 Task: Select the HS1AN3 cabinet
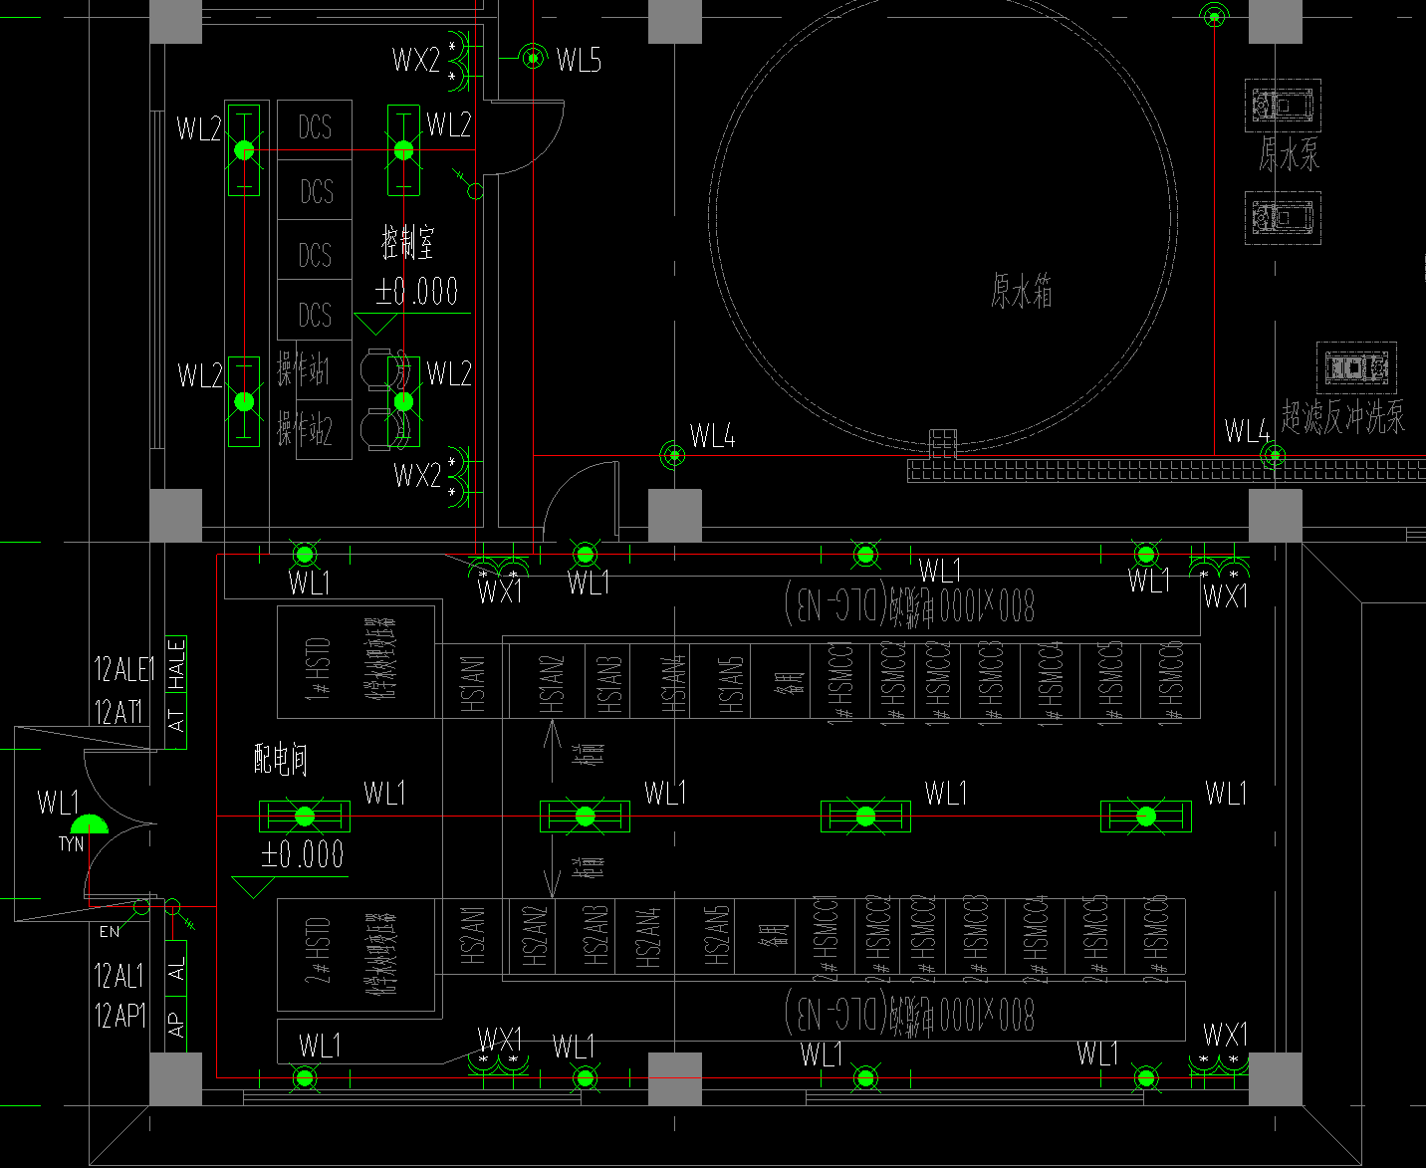609,681
